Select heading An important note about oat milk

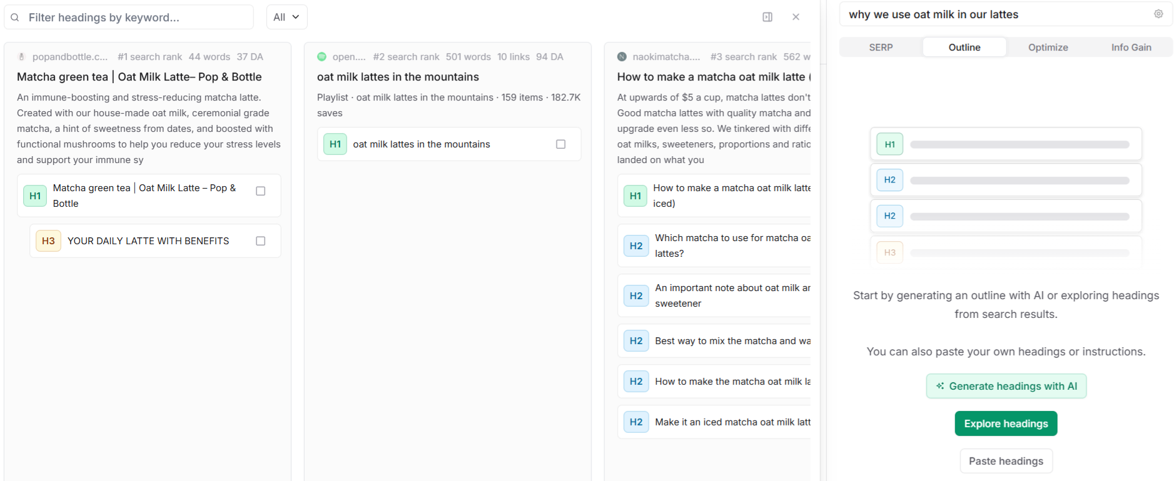(714, 295)
